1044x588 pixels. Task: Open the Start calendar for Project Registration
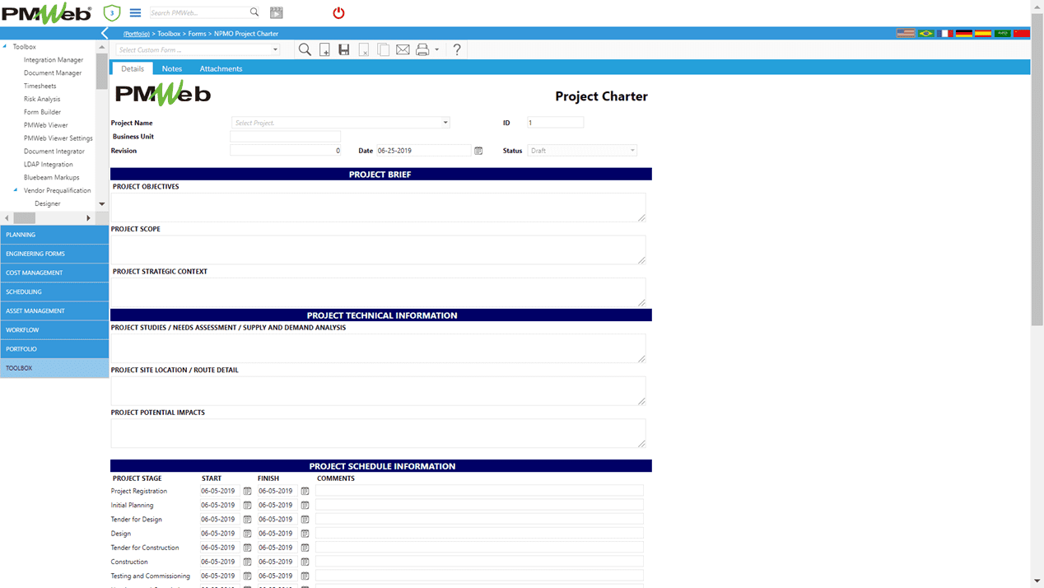pos(247,491)
